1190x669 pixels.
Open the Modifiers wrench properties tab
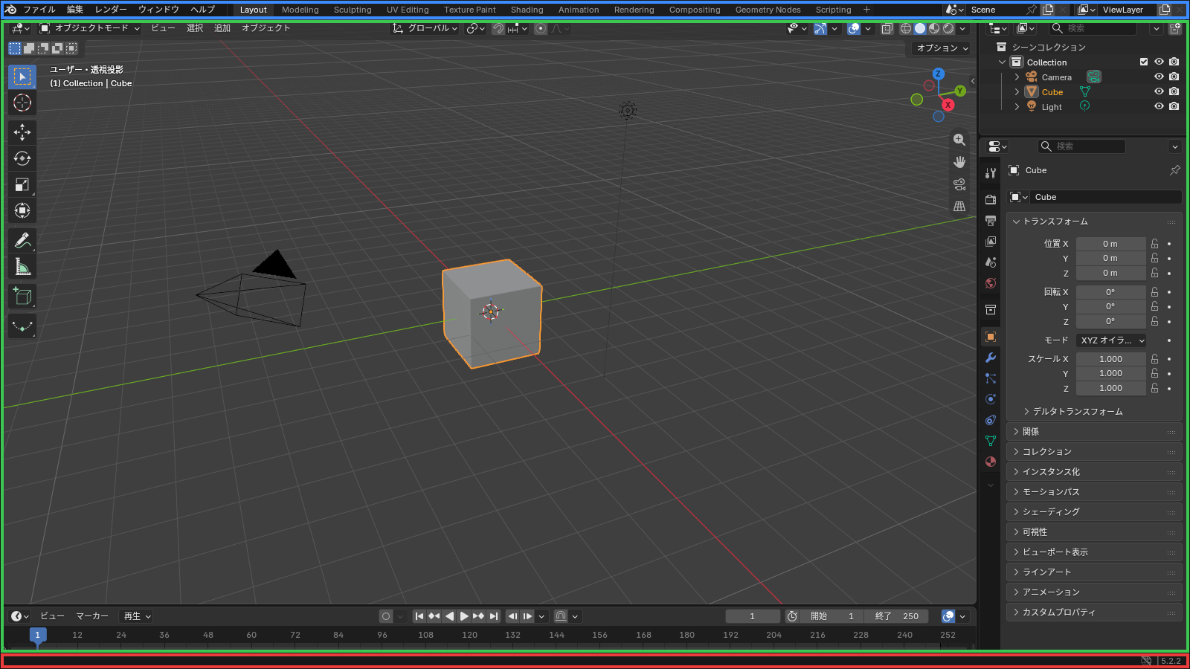991,358
